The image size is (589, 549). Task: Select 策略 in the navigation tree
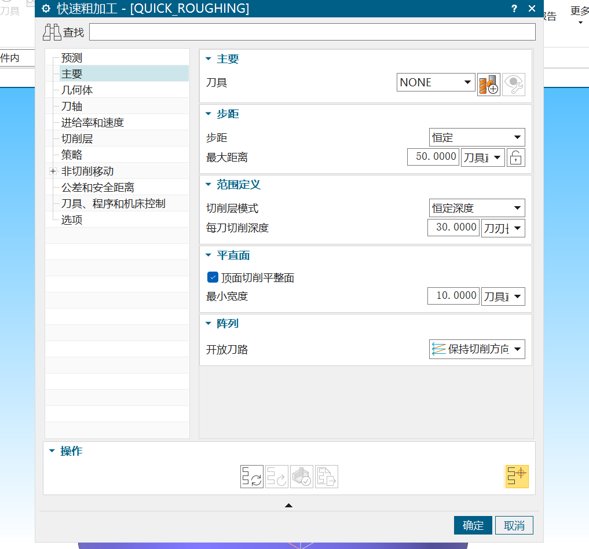(72, 155)
